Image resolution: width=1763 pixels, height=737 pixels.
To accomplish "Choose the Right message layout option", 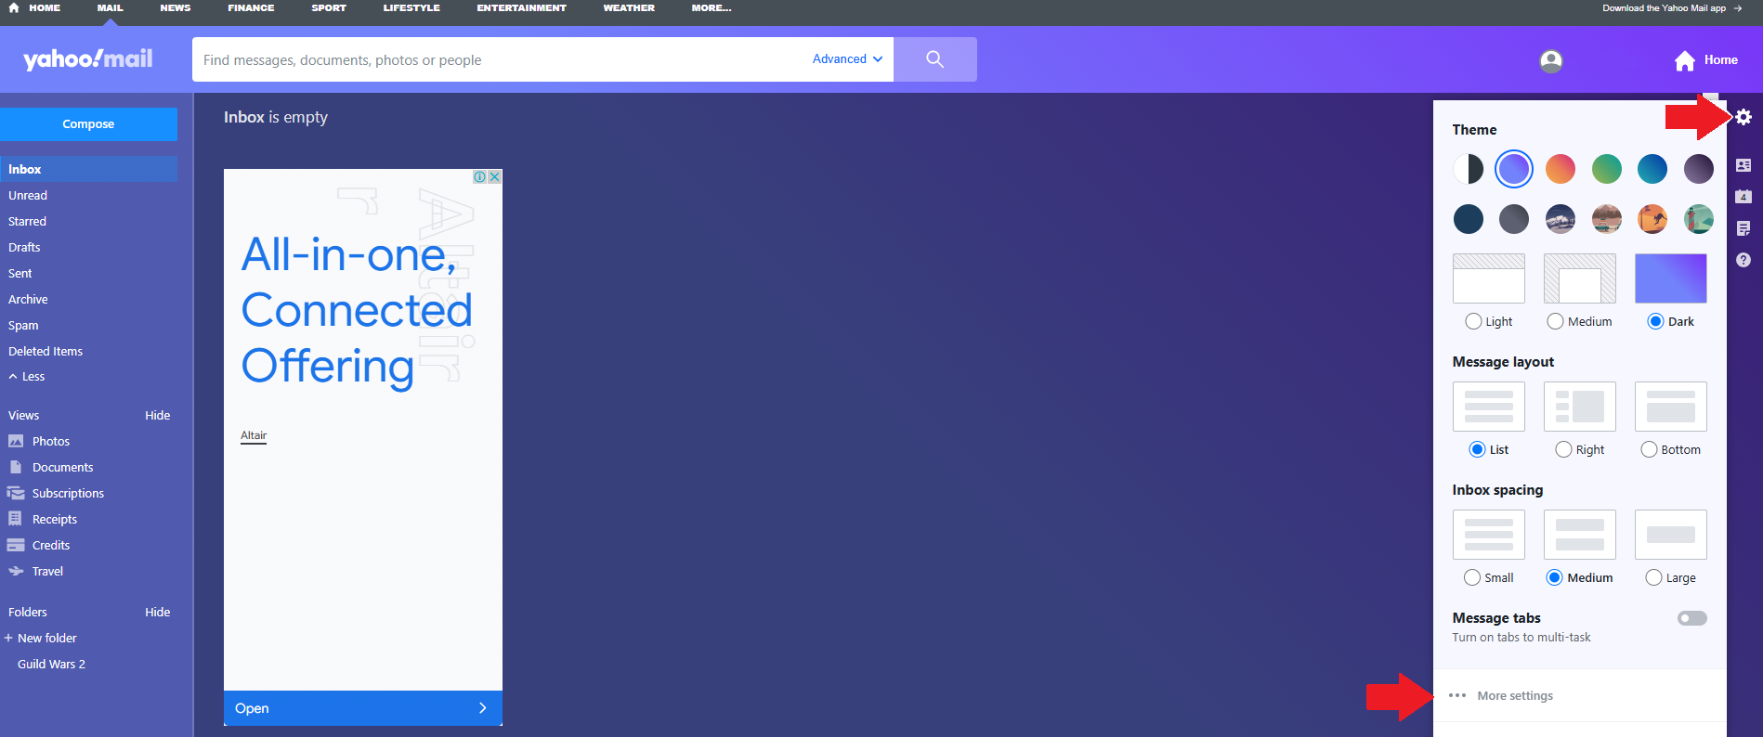I will 1563,449.
